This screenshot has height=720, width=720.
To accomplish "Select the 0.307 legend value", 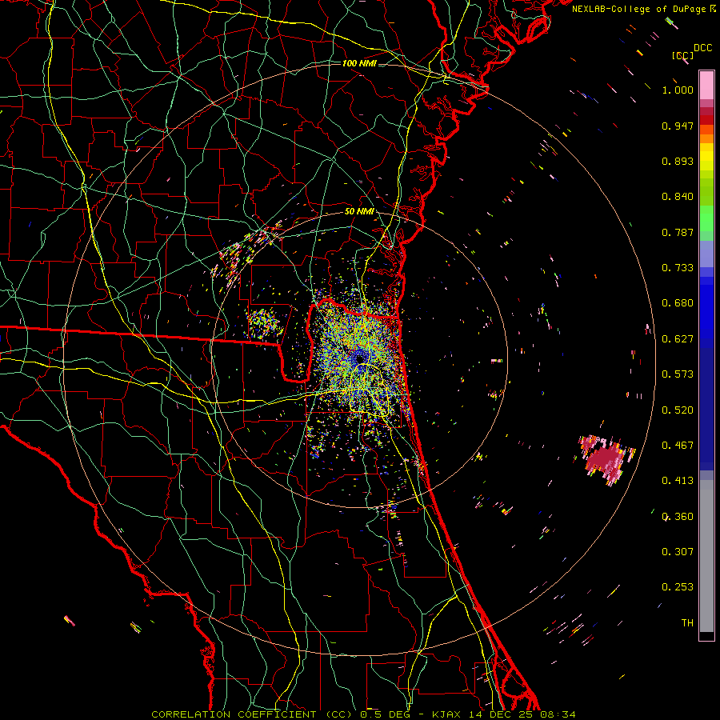I will coord(678,552).
